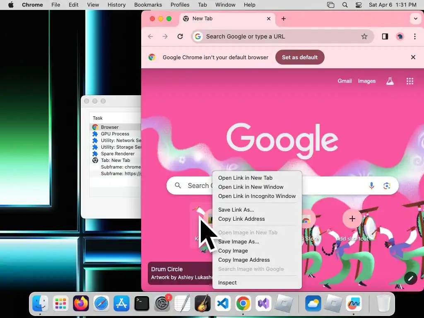The width and height of the screenshot is (424, 318).
Task: Click Set as default button
Action: 300,57
